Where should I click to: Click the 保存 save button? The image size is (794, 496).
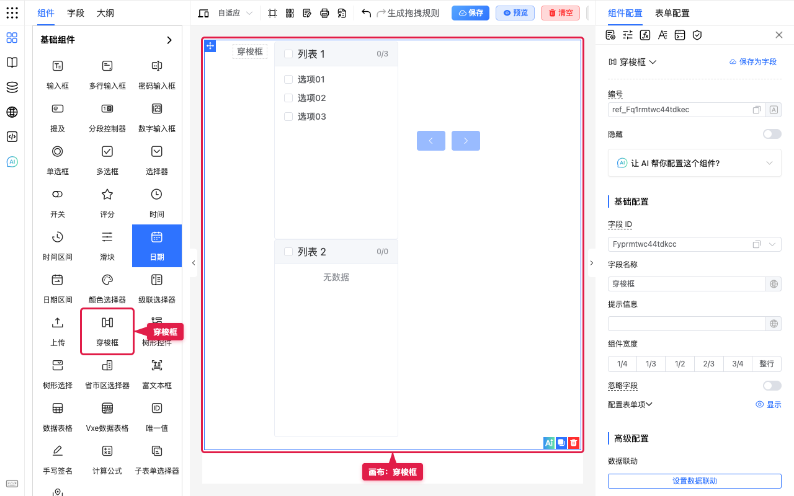tap(470, 13)
